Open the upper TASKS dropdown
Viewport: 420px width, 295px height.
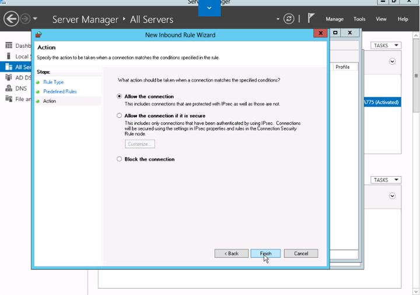pyautogui.click(x=386, y=45)
